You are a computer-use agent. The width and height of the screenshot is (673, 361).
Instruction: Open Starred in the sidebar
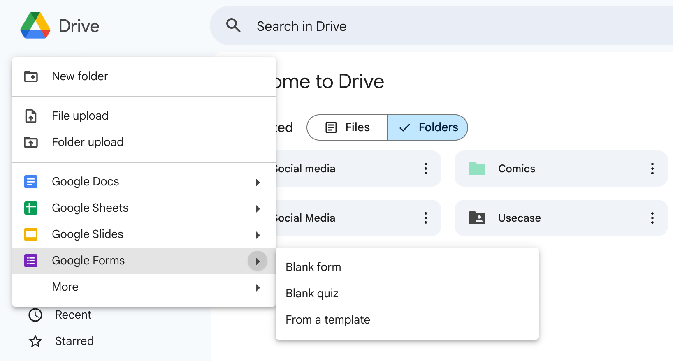tap(74, 341)
